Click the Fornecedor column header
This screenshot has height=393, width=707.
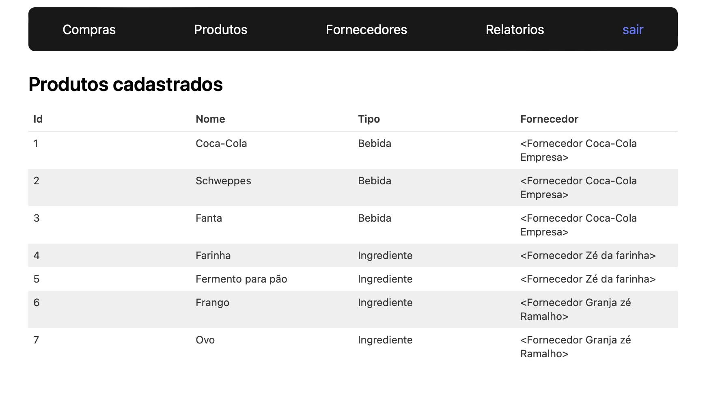pos(549,119)
